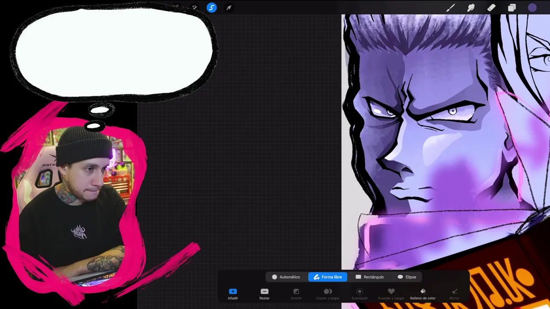
Task: Tap the Borrar clear selection button
Action: pos(454,294)
